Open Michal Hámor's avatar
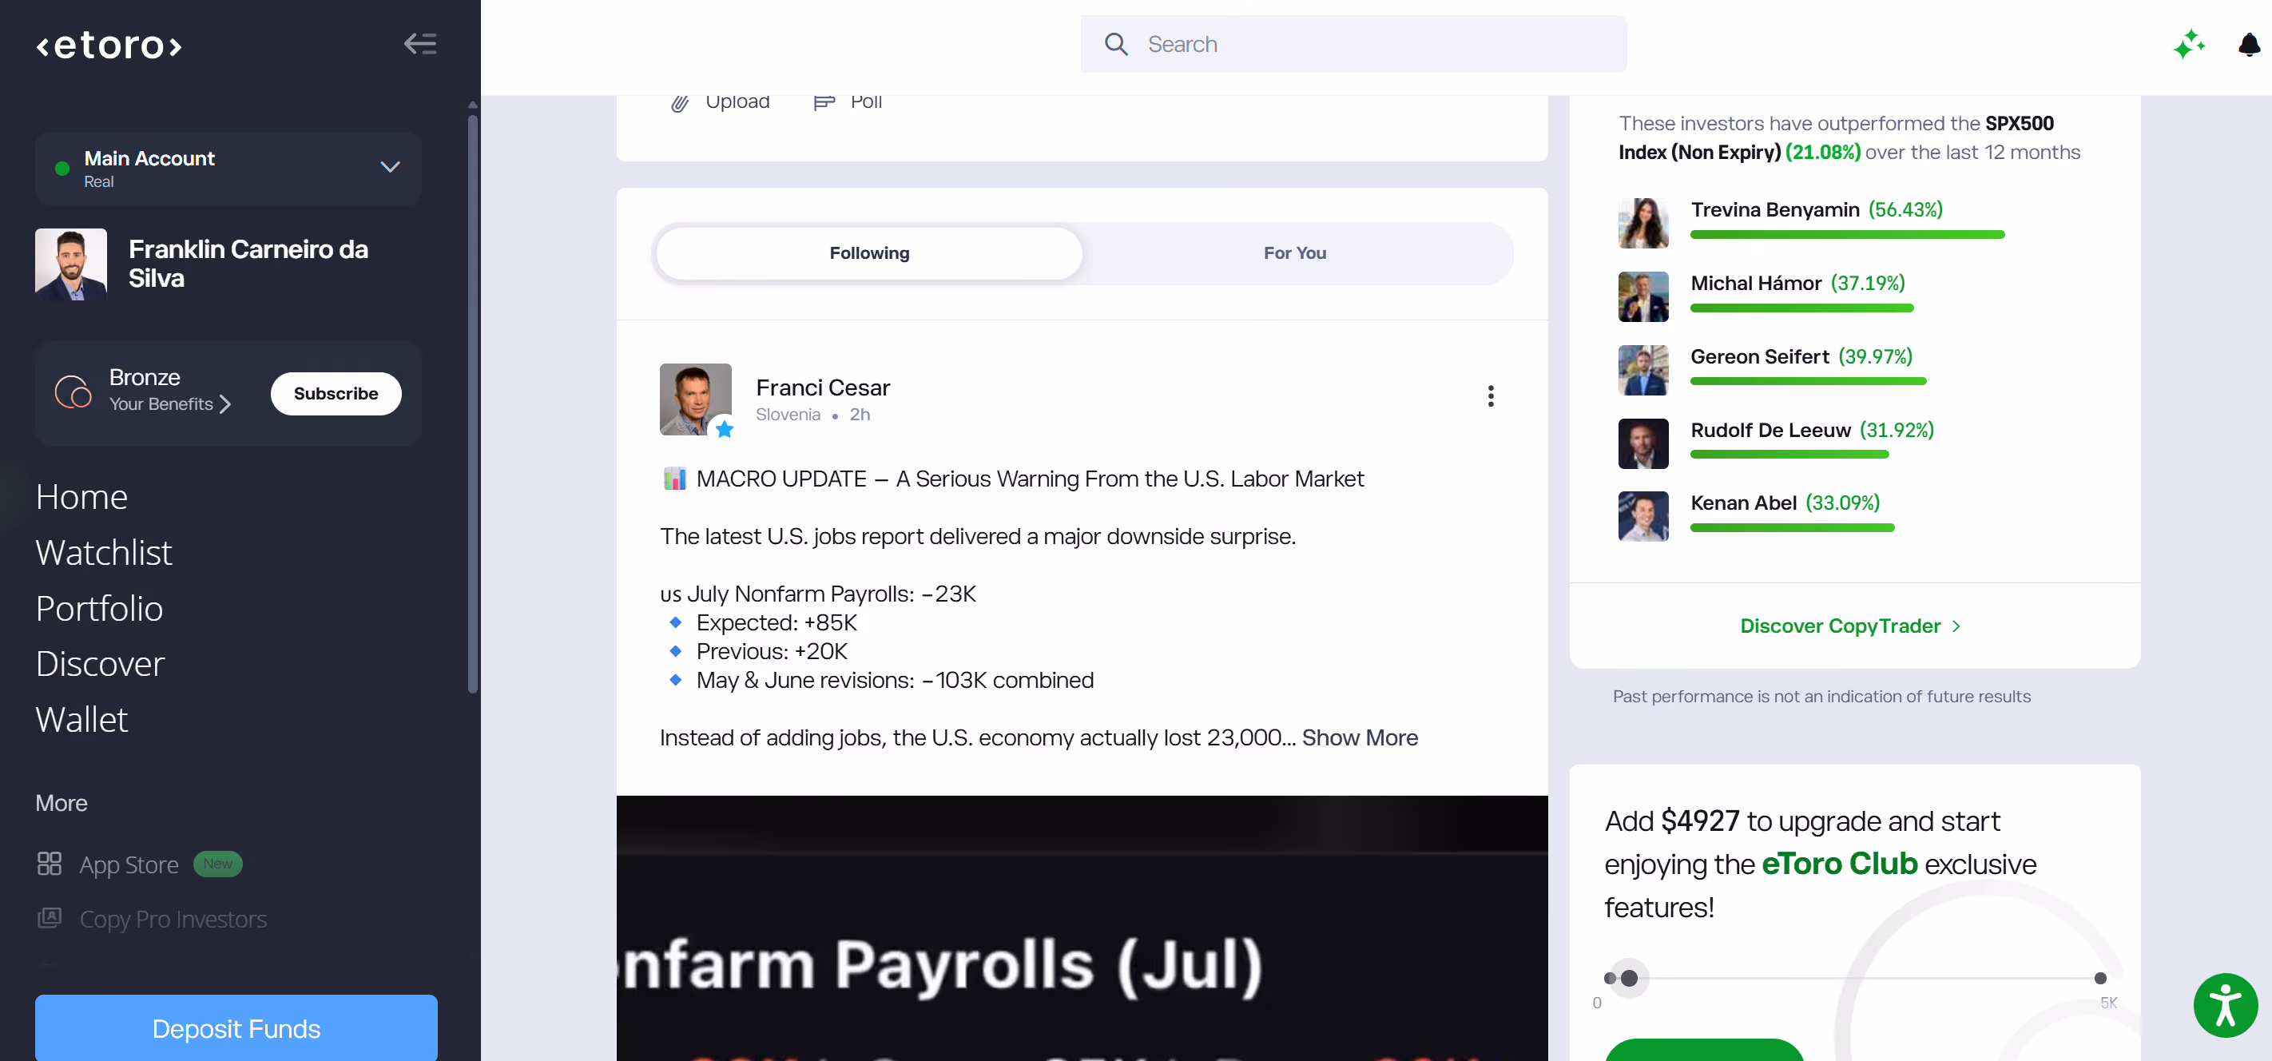This screenshot has height=1061, width=2272. pos(1643,296)
